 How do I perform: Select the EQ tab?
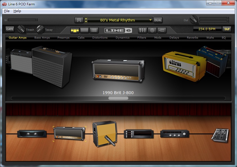tap(224, 38)
